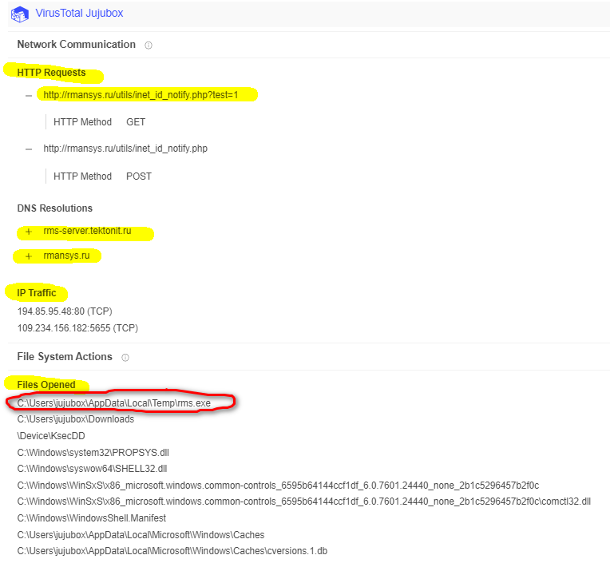Select the \Device\KsecDD entry

coord(51,436)
